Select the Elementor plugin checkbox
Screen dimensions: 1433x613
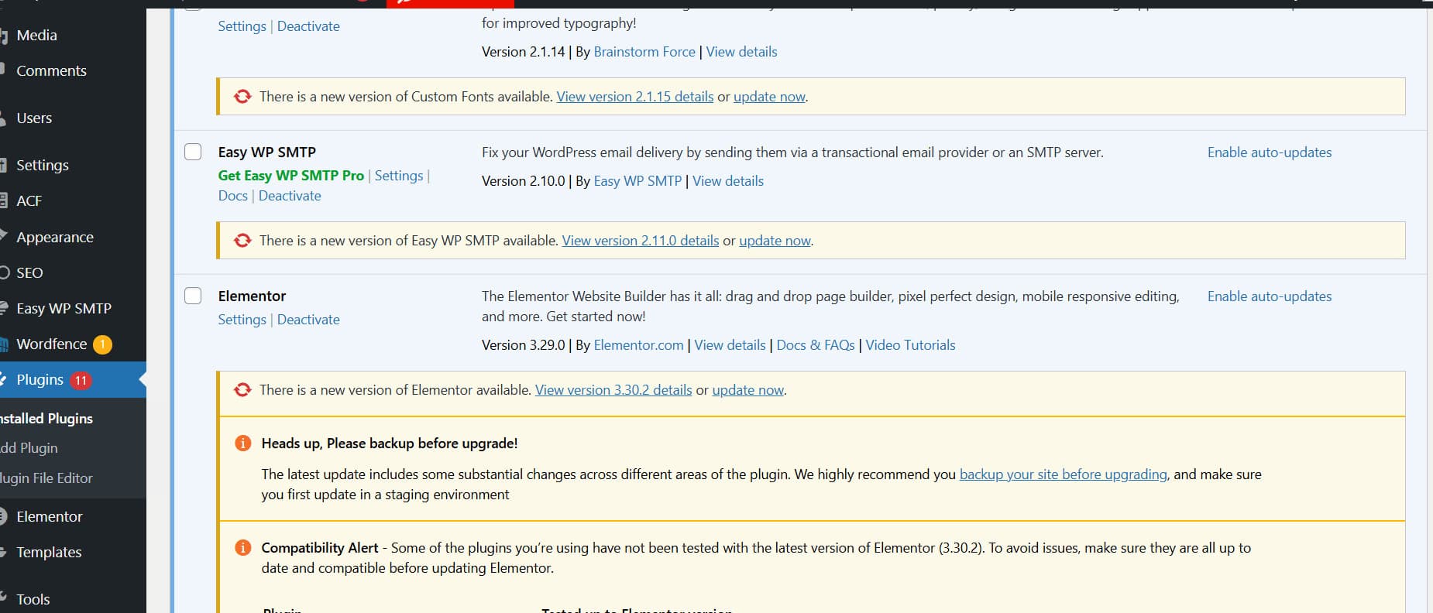coord(193,296)
